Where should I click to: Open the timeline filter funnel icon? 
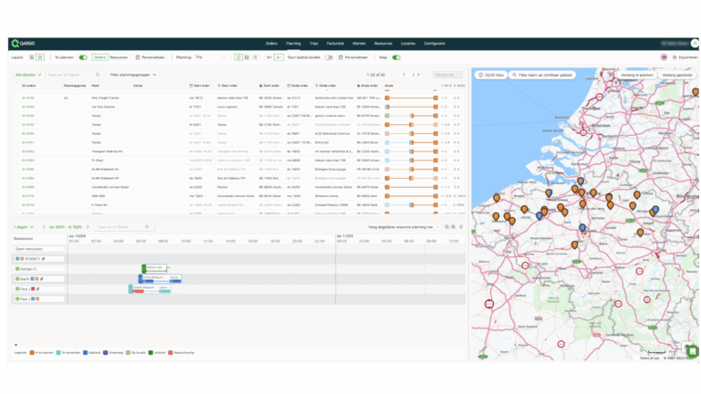461,227
